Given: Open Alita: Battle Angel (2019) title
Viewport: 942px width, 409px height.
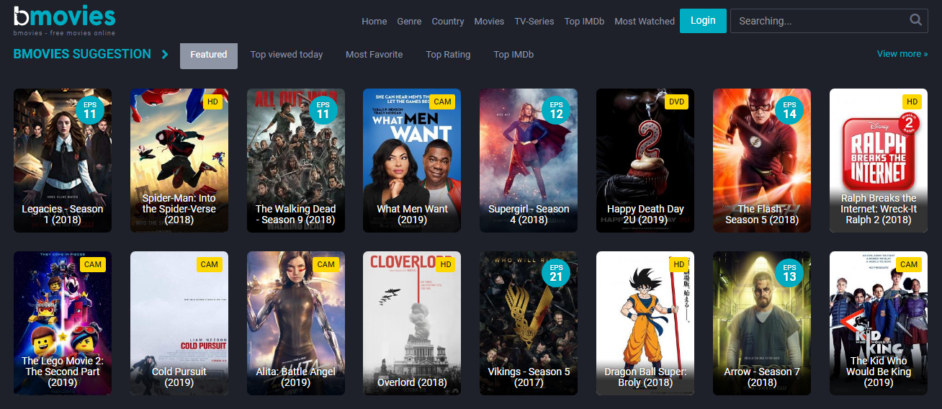Looking at the screenshot, I should tap(296, 377).
